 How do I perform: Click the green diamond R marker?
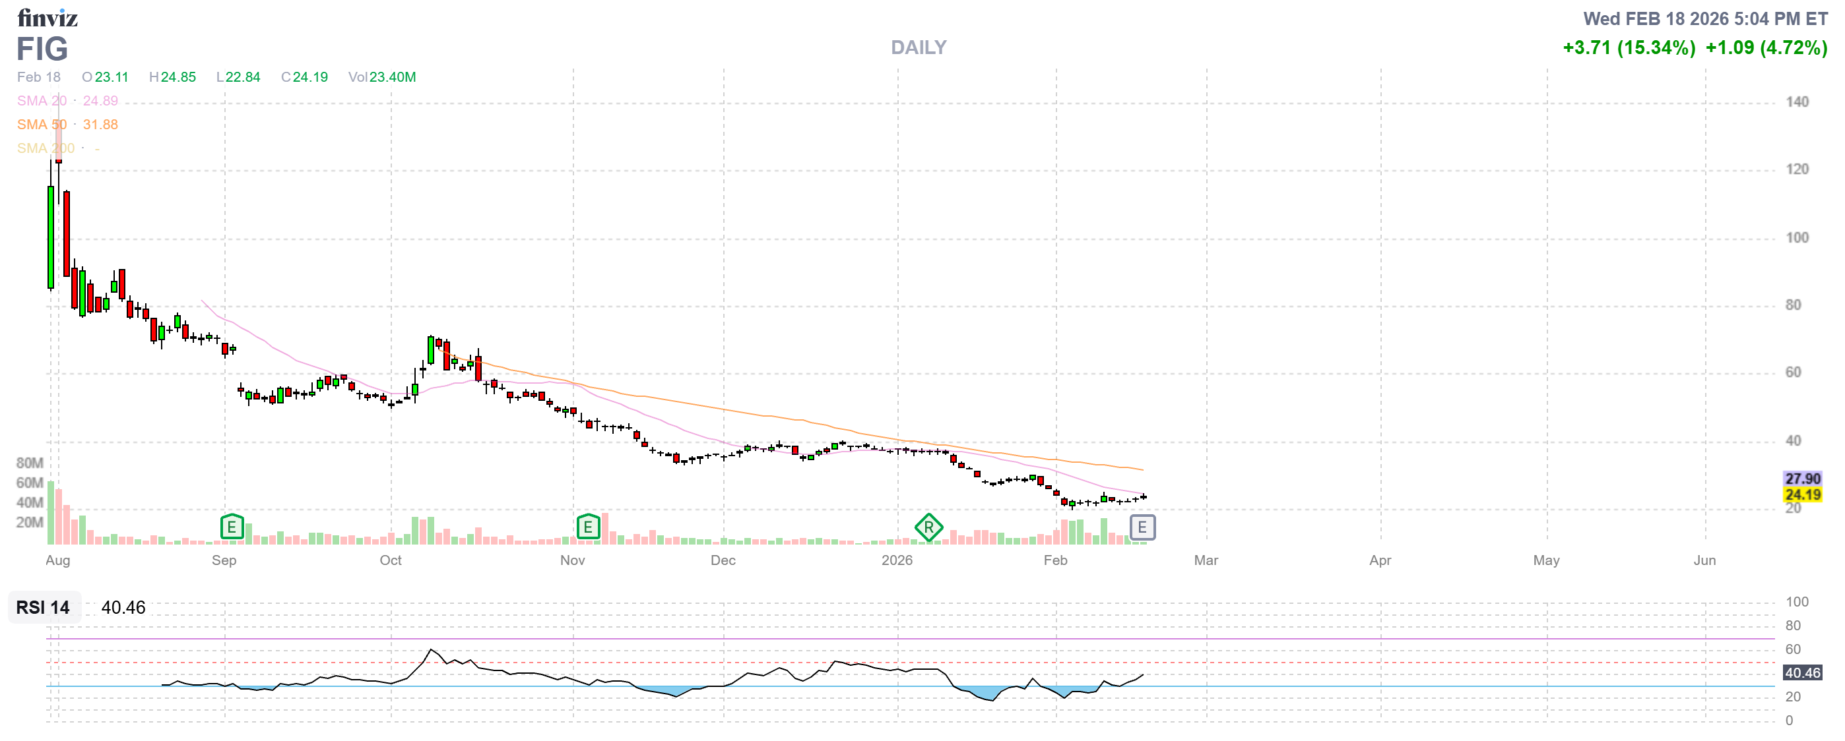(928, 528)
